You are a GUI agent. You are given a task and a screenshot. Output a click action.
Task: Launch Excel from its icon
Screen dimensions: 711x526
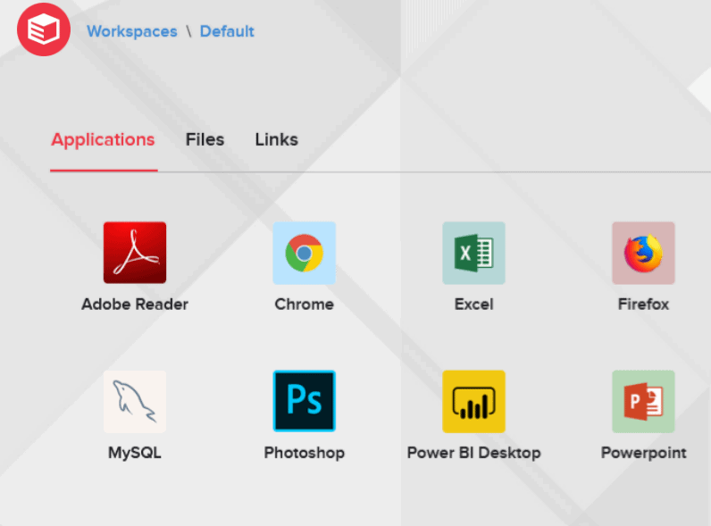473,253
